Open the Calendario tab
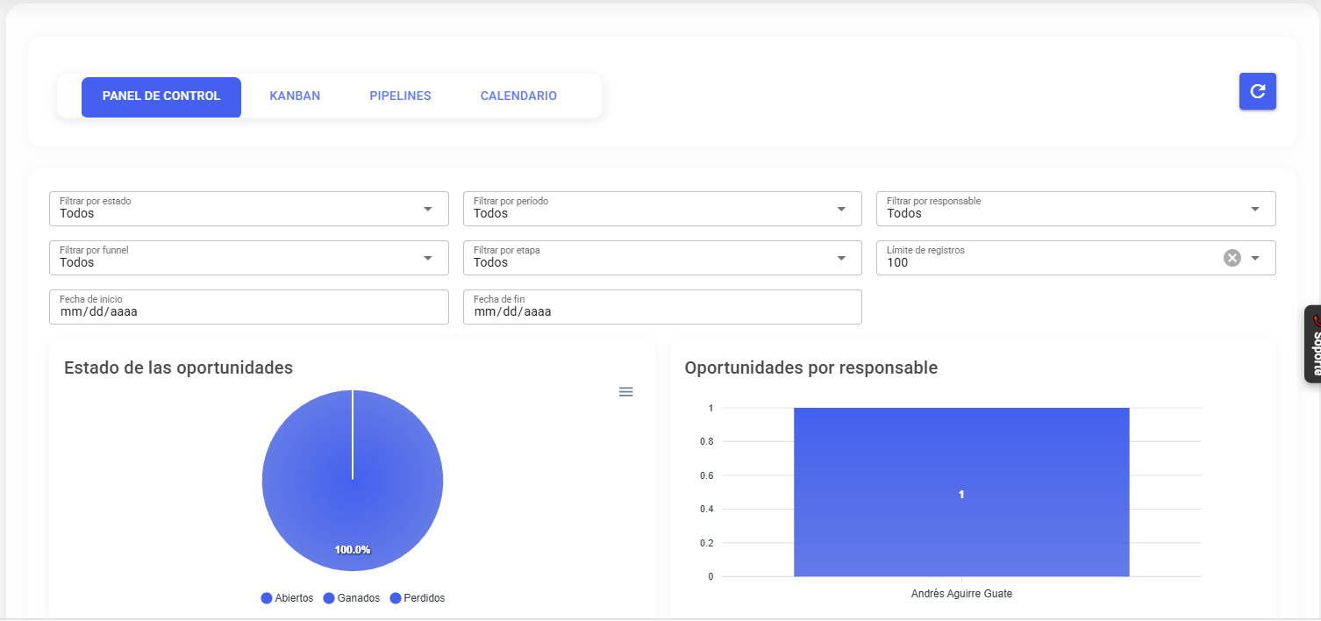 [518, 96]
